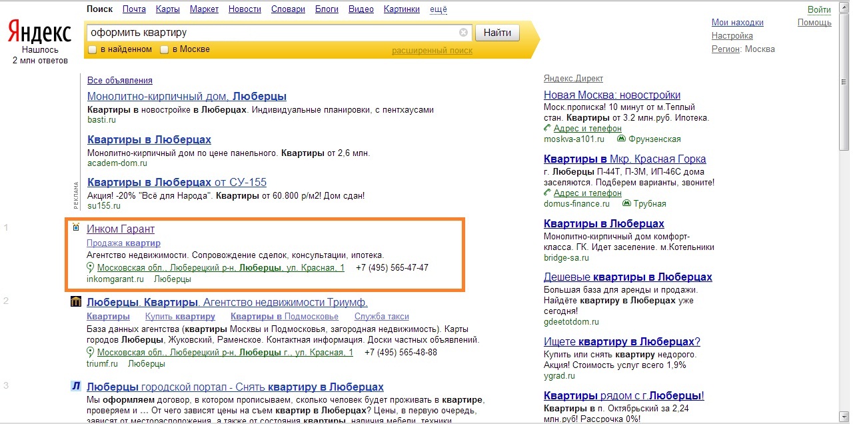Open 'Новая Москва: новостройки' ad
853x424 pixels.
(x=612, y=95)
